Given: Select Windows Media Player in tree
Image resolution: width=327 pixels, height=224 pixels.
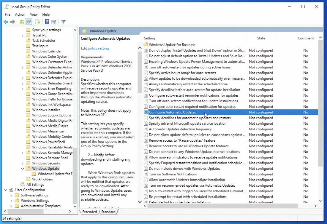Looking at the screenshot, I should point(50,126).
